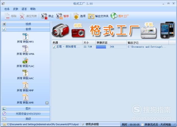This screenshot has height=127, width=177.
Task: Click the 转换状态 column header
Action: [111, 43]
